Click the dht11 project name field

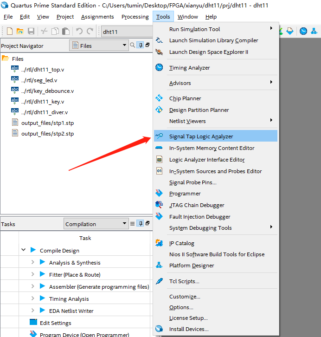(x=127, y=32)
